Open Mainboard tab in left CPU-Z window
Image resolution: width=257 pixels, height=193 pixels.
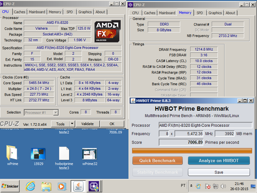click(x=37, y=12)
